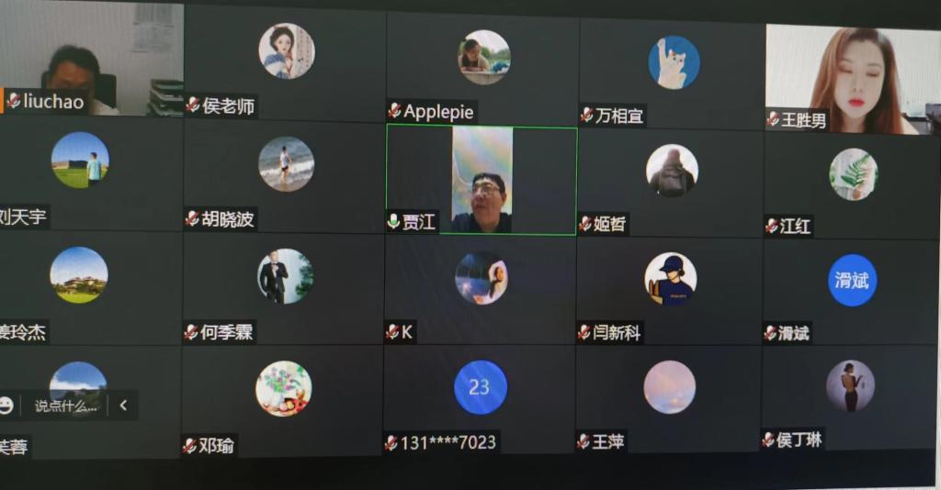
Task: Click the 说点什么 chat input field
Action: click(65, 406)
